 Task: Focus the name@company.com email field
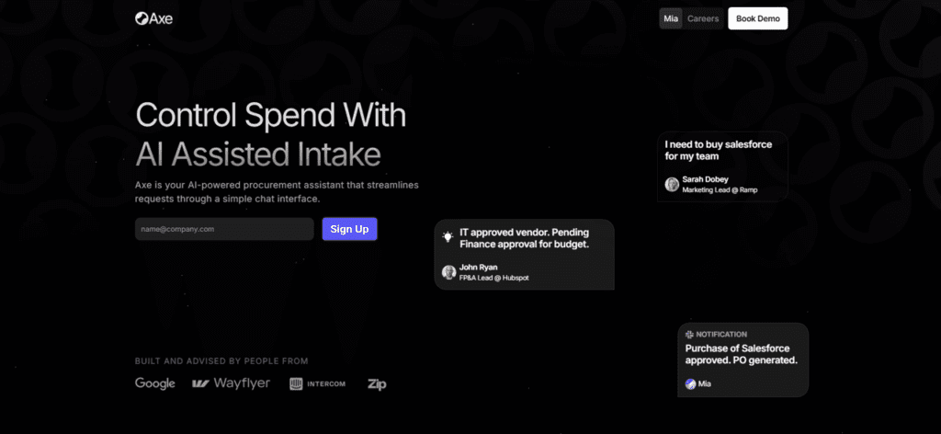click(224, 229)
